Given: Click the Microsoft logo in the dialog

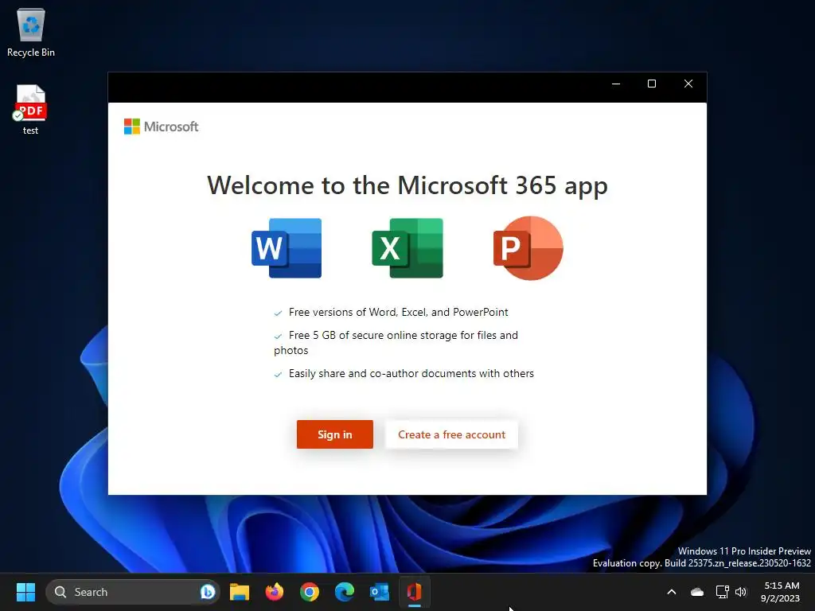Looking at the screenshot, I should tap(161, 126).
